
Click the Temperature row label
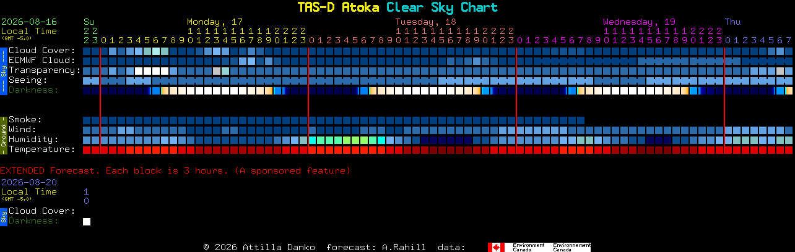click(42, 149)
